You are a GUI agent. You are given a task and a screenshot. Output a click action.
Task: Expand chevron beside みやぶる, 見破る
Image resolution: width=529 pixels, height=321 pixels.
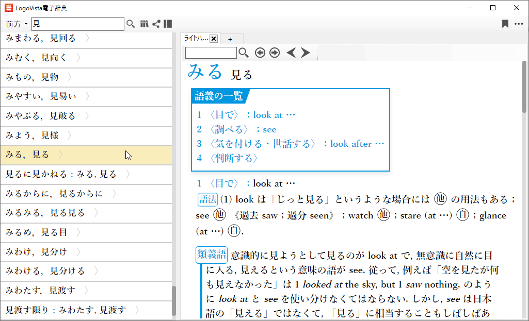87,116
